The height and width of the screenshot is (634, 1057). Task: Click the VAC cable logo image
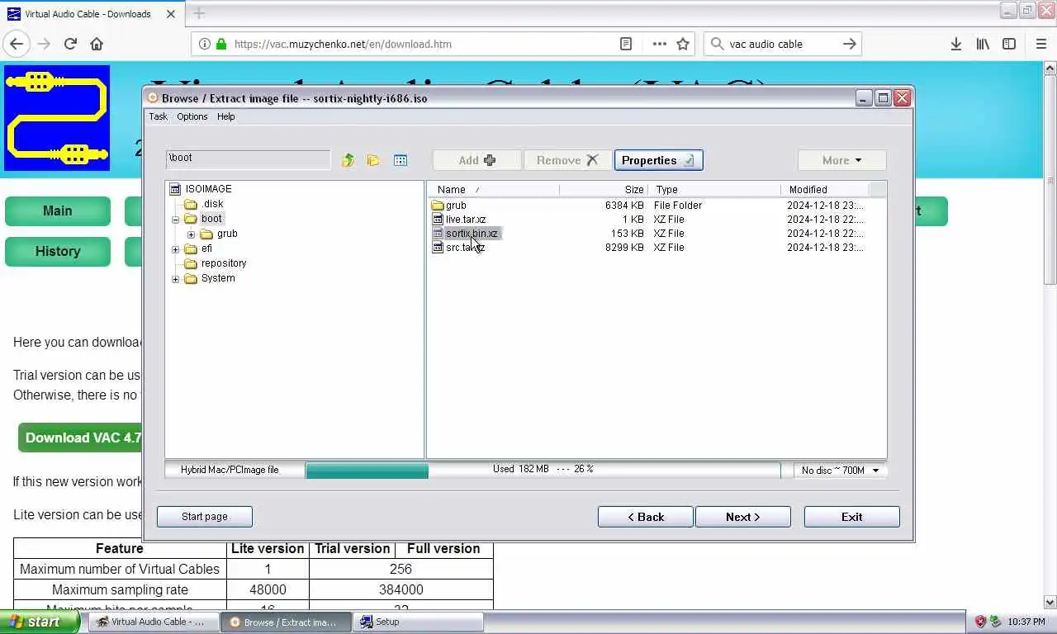tap(57, 118)
